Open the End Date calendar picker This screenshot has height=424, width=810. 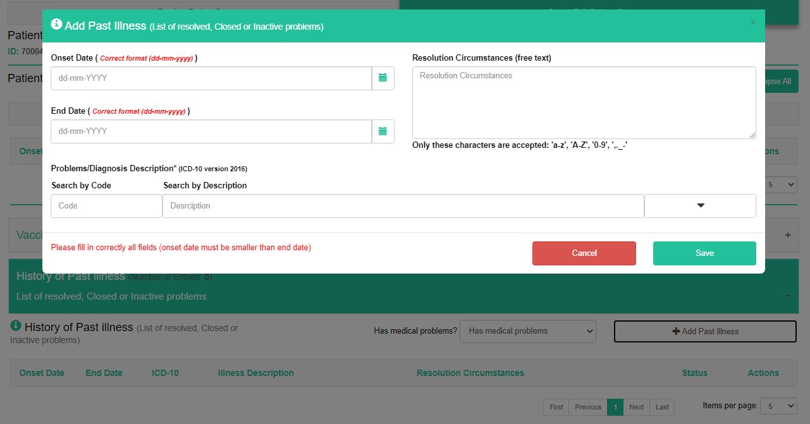pyautogui.click(x=383, y=131)
